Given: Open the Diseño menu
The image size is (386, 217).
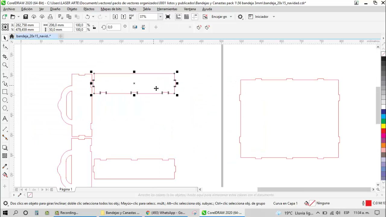Looking at the screenshot, I should tap(55, 9).
